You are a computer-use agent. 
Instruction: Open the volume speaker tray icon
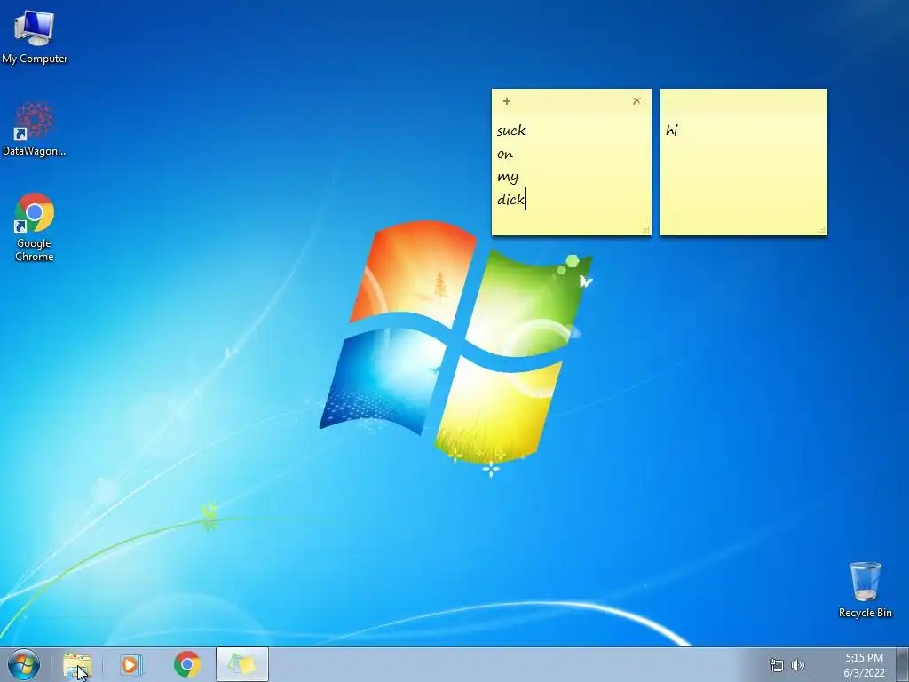click(798, 665)
